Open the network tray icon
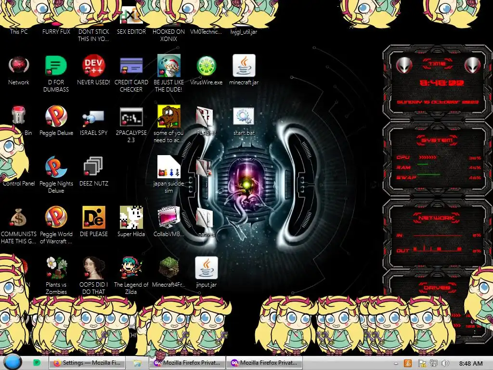 pyautogui.click(x=434, y=363)
